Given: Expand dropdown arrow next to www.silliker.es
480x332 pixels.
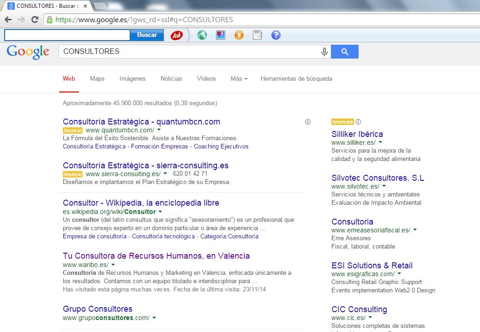Looking at the screenshot, I should coord(380,142).
